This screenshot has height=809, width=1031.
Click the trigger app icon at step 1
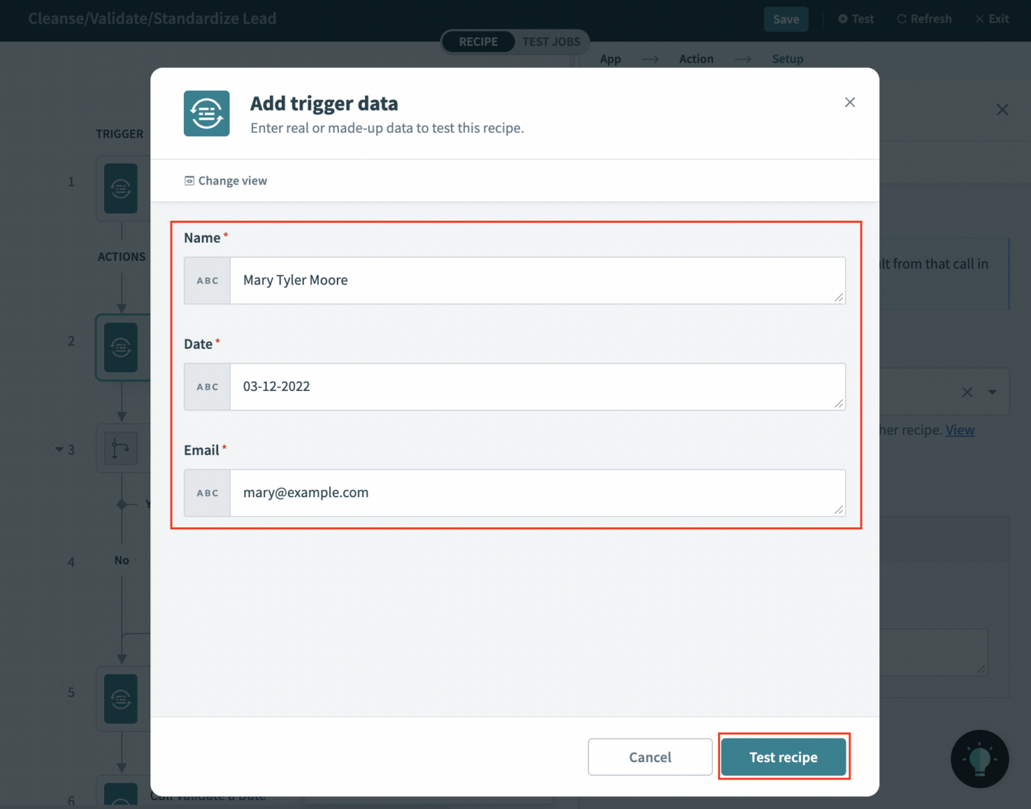pos(121,188)
